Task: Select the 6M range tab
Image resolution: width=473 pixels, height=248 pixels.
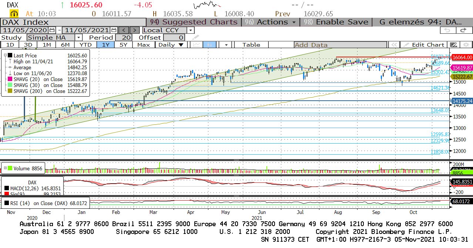Action: click(65, 45)
